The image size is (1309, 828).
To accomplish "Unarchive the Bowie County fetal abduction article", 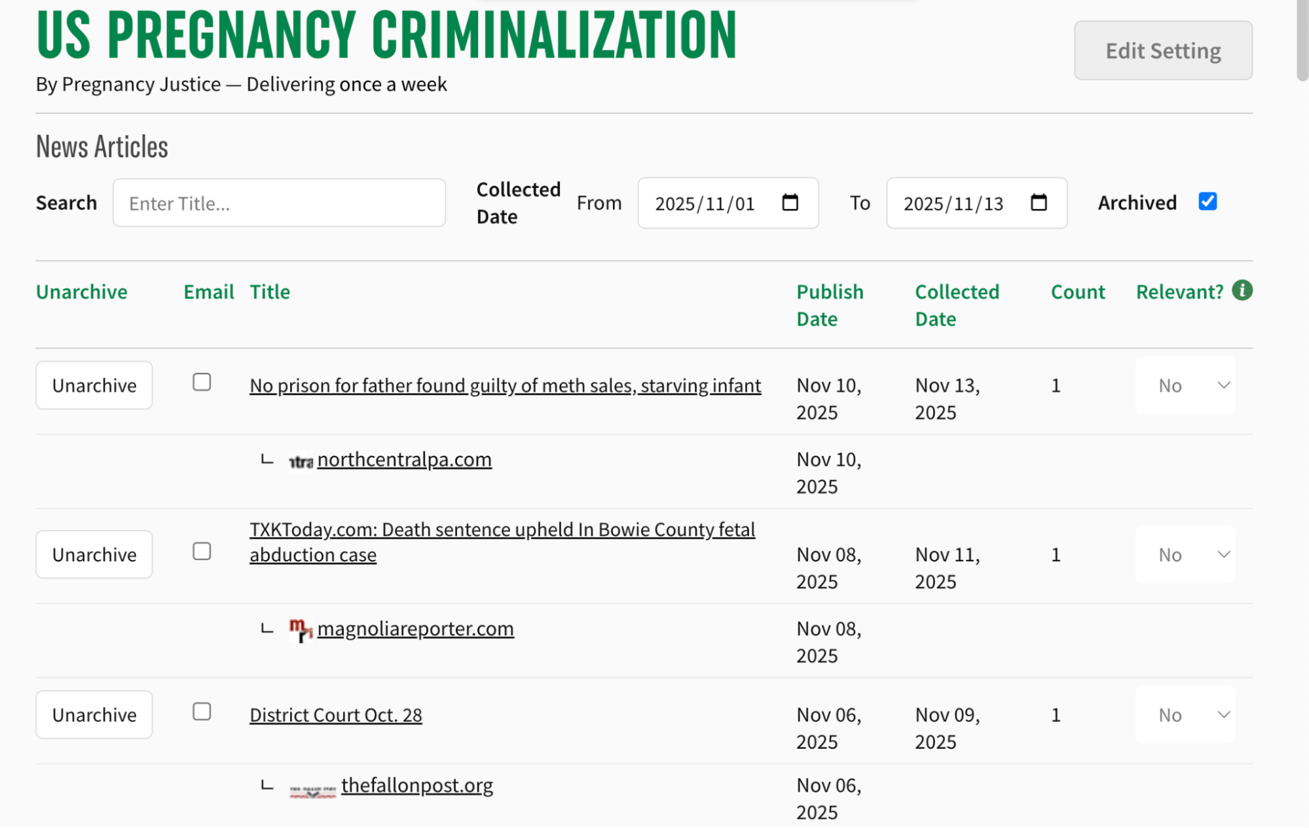I will tap(94, 554).
